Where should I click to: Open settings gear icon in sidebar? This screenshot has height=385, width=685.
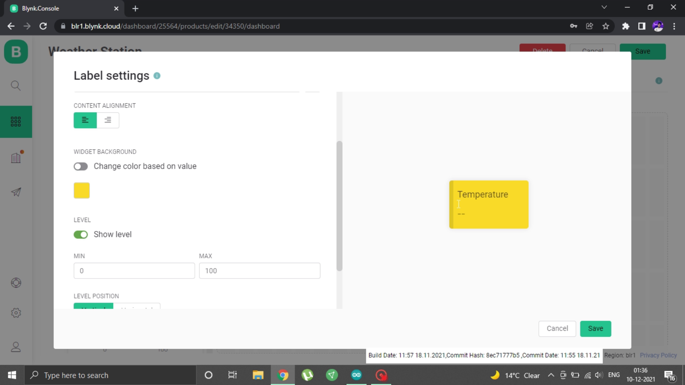16,313
